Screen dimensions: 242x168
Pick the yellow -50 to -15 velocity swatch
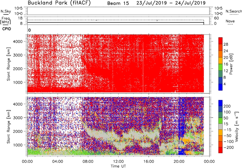(221, 133)
